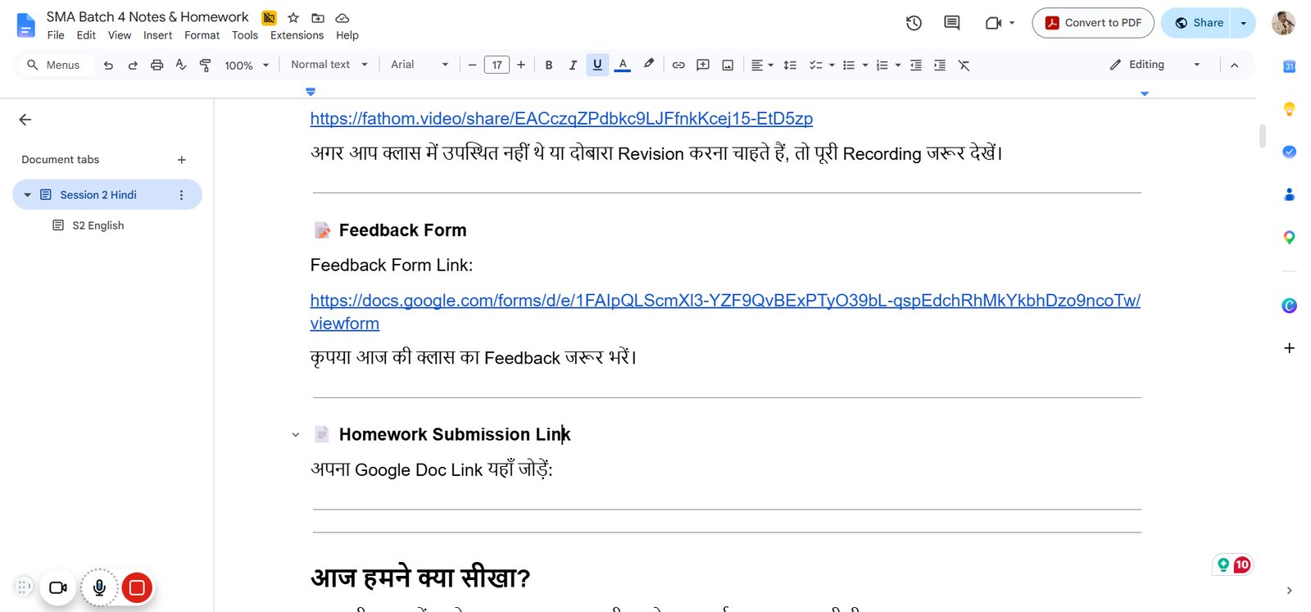Image resolution: width=1311 pixels, height=612 pixels.
Task: Redo the last undone edit
Action: coord(133,65)
